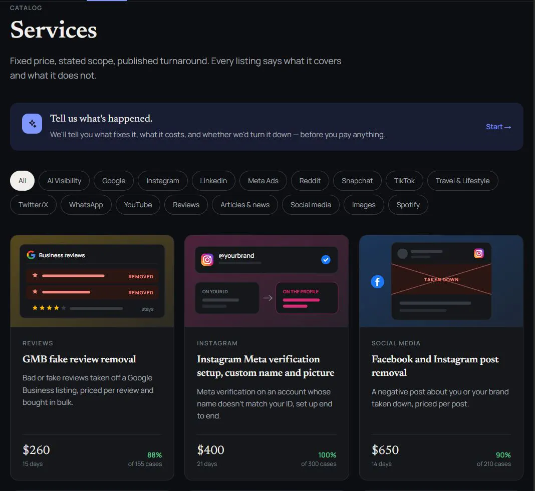Click the $650 price
Viewport: 535px width, 491px height.
pos(385,450)
